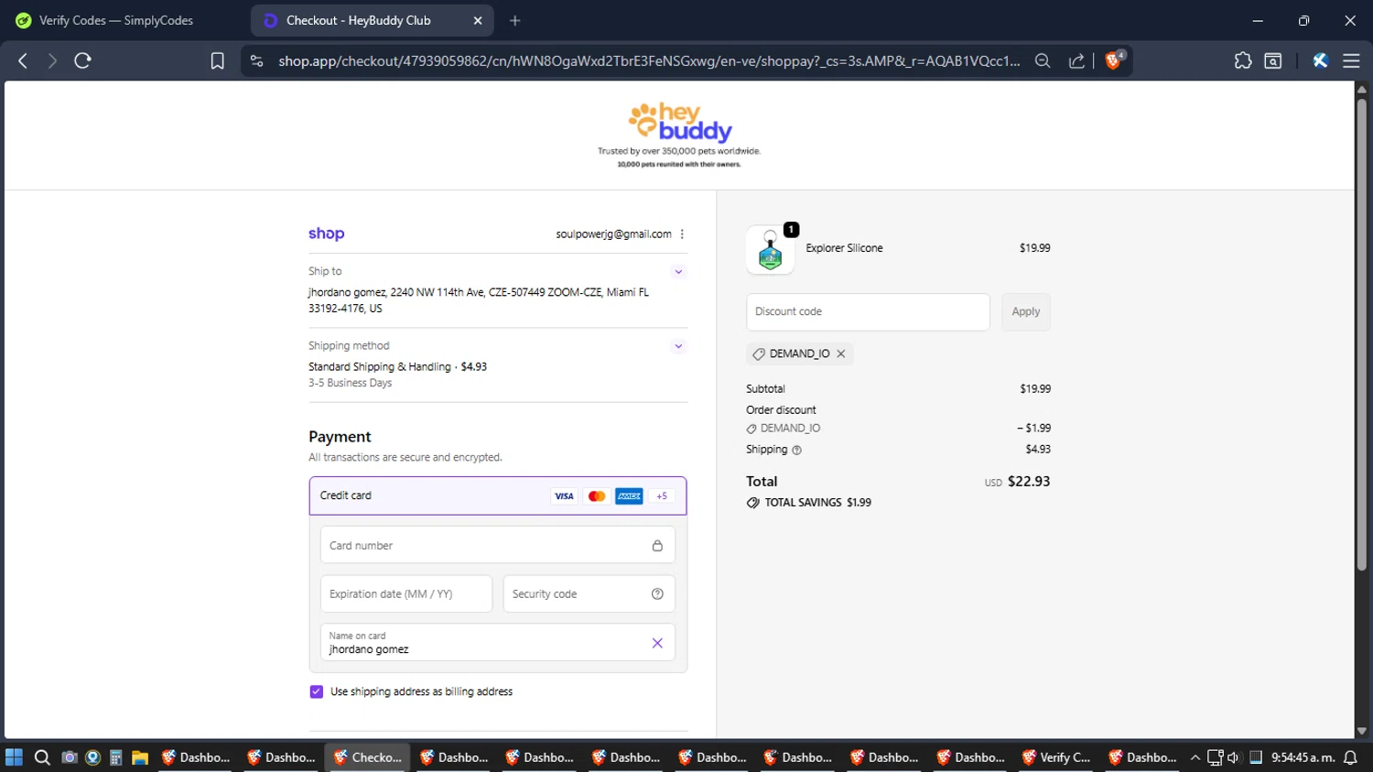Click the Shipping info question mark icon
The image size is (1373, 772).
tap(796, 451)
